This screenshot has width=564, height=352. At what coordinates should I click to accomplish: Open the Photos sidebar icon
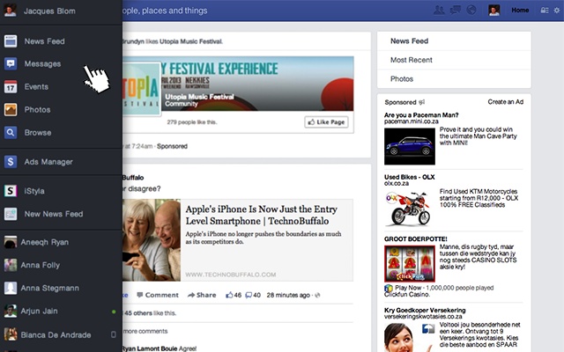(11, 109)
